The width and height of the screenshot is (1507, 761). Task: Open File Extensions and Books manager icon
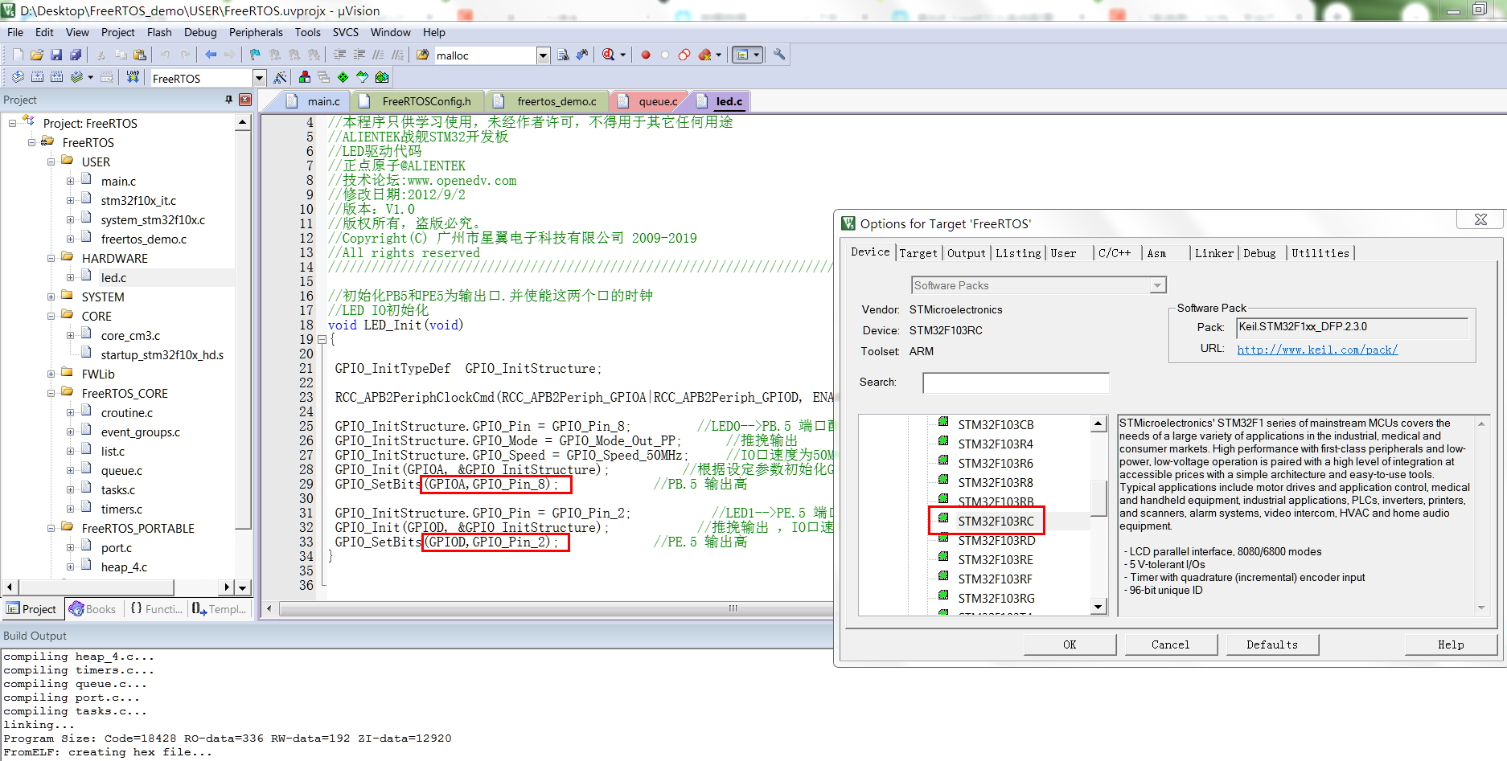pyautogui.click(x=305, y=77)
